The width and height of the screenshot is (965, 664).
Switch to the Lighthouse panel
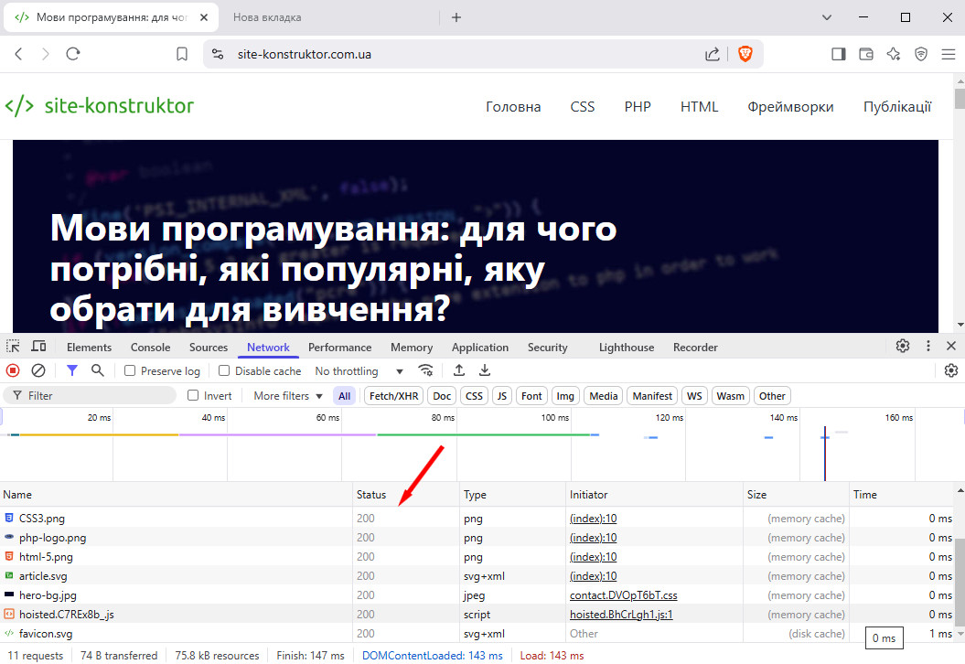[626, 347]
